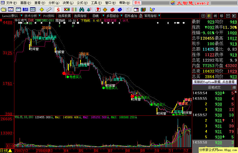
Task: Click the 图形叠加 button
Action: (131, 16)
